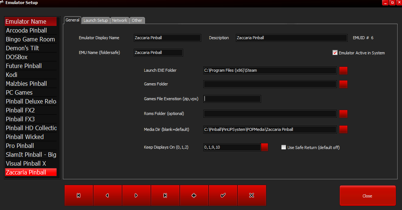Enable Use Safe Return checkbox
402x210 pixels.
coord(284,148)
